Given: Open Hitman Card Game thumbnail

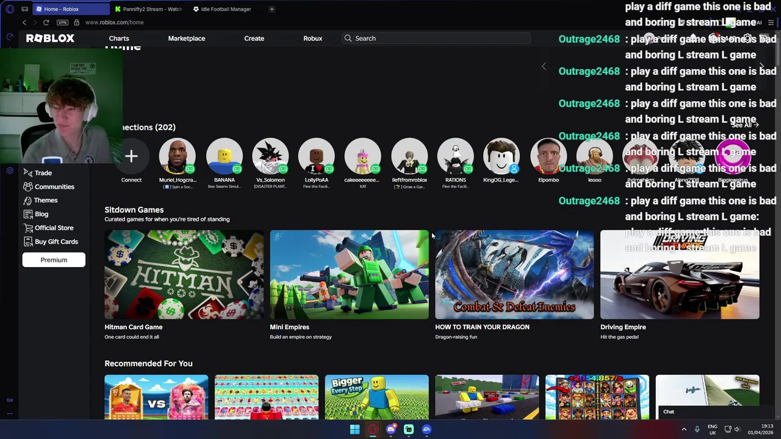Looking at the screenshot, I should tap(184, 274).
